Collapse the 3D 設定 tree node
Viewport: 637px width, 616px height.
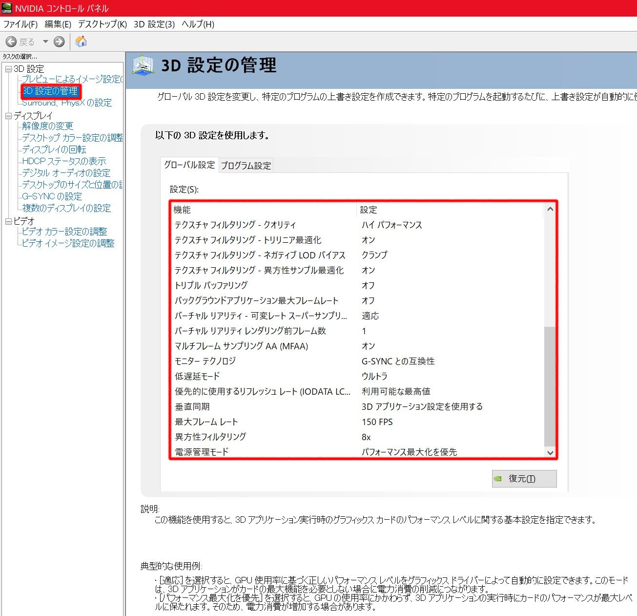point(8,69)
